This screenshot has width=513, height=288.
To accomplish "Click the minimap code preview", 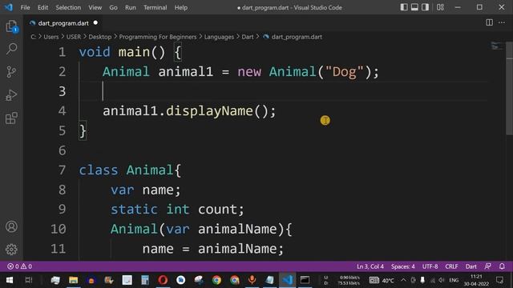I will (497, 46).
